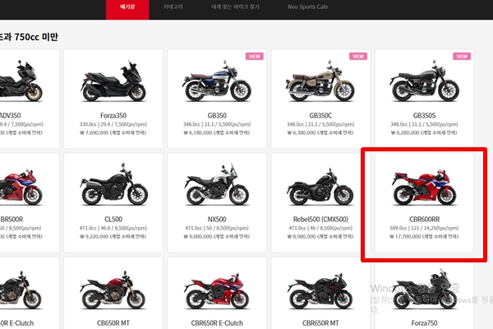Click the GB350C motorcycle image
The height and width of the screenshot is (329, 493).
click(x=320, y=83)
